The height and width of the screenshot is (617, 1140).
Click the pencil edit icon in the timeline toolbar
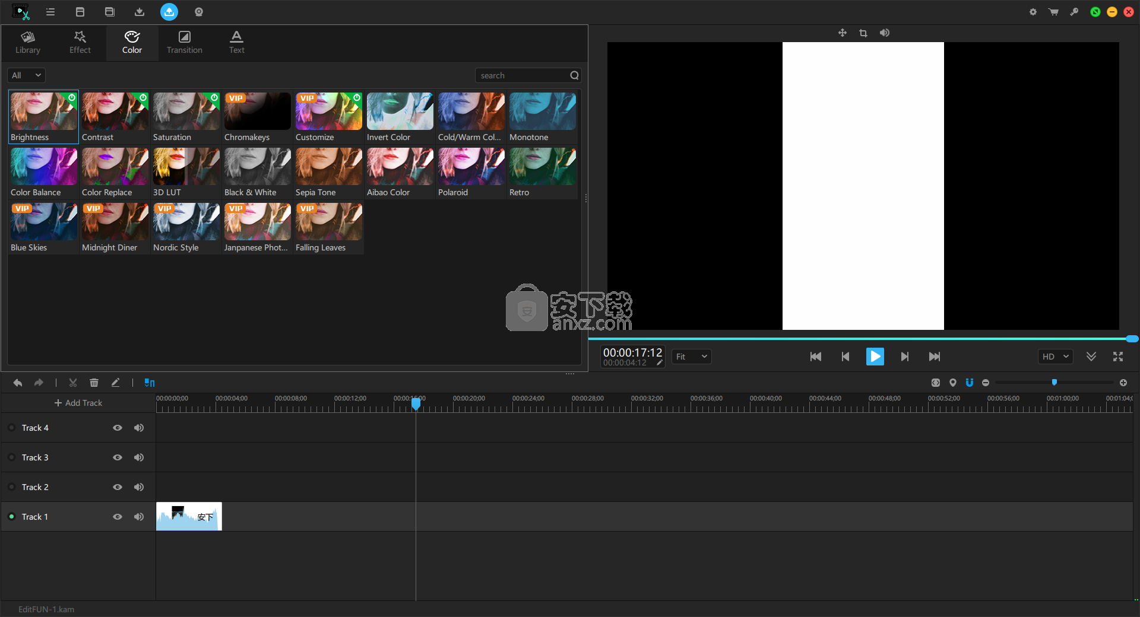click(115, 383)
